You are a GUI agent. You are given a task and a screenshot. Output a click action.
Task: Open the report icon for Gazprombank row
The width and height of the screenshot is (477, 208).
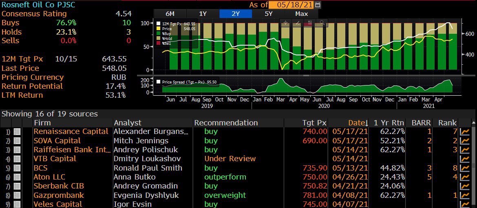[x=17, y=195]
